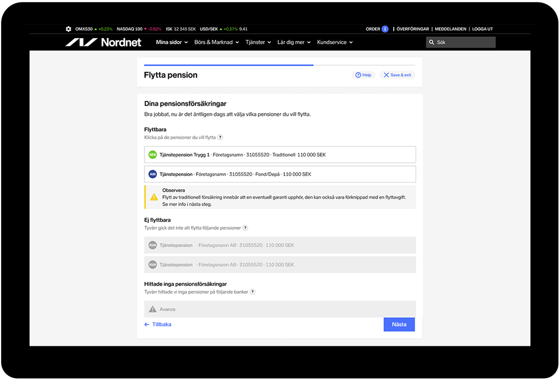
Task: Go back with the Tillbaka link
Action: (x=158, y=324)
